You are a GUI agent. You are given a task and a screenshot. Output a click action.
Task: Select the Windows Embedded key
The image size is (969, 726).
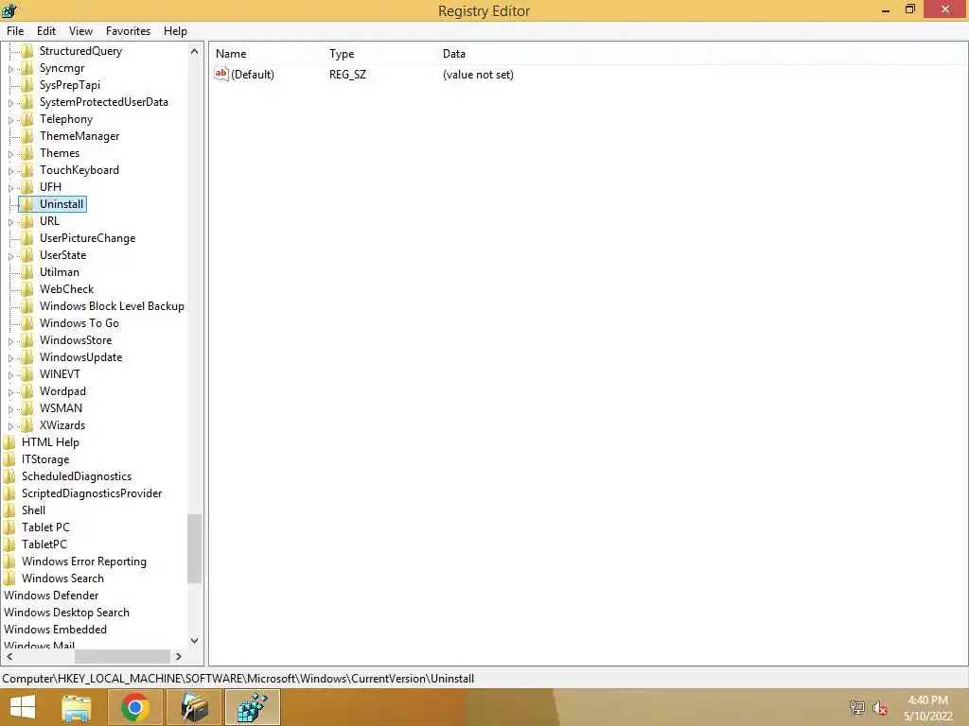pyautogui.click(x=56, y=629)
